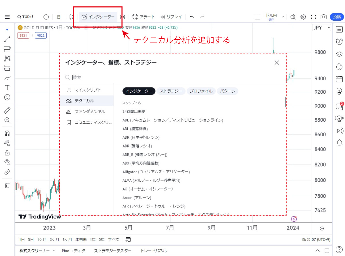Click the trash icon to remove drawings
The width and height of the screenshot is (345, 256).
tap(7, 185)
